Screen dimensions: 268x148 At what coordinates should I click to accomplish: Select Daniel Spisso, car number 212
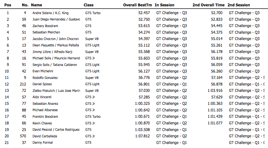pyautogui.click(x=42, y=84)
